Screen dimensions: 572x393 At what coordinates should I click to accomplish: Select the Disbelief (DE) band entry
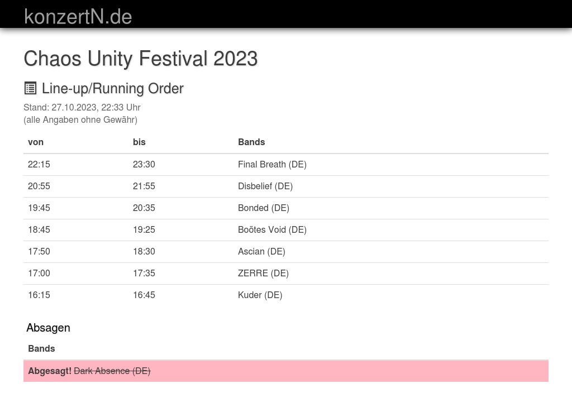pos(265,186)
